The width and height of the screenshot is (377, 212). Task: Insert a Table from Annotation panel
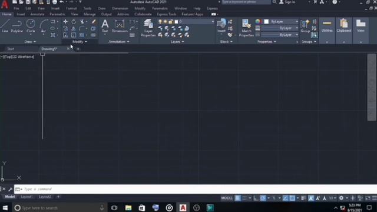[132, 35]
